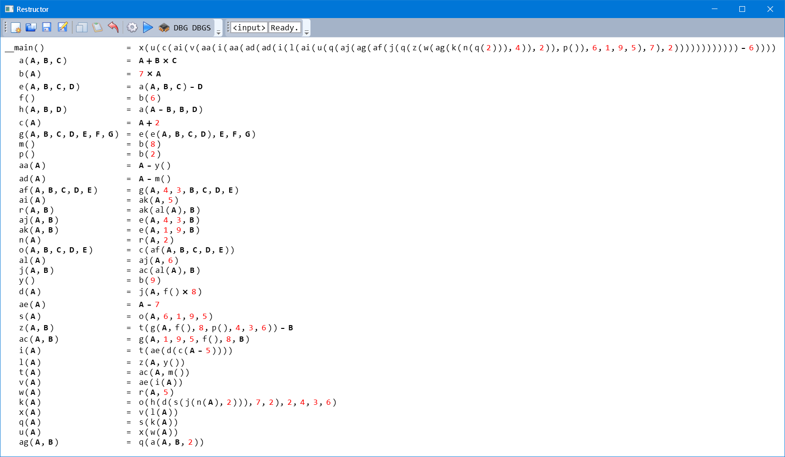785x457 pixels.
Task: Click the red Undo arrow
Action: point(113,28)
